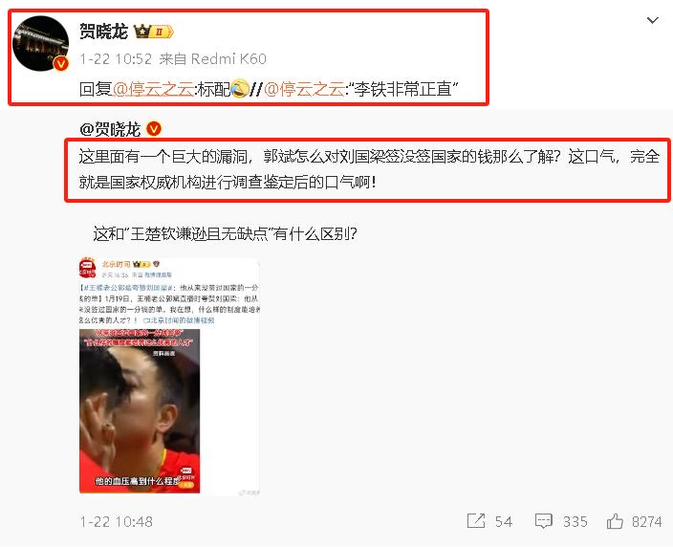Click the 1-22 10:48 original timestamp
673x547 pixels.
point(117,522)
